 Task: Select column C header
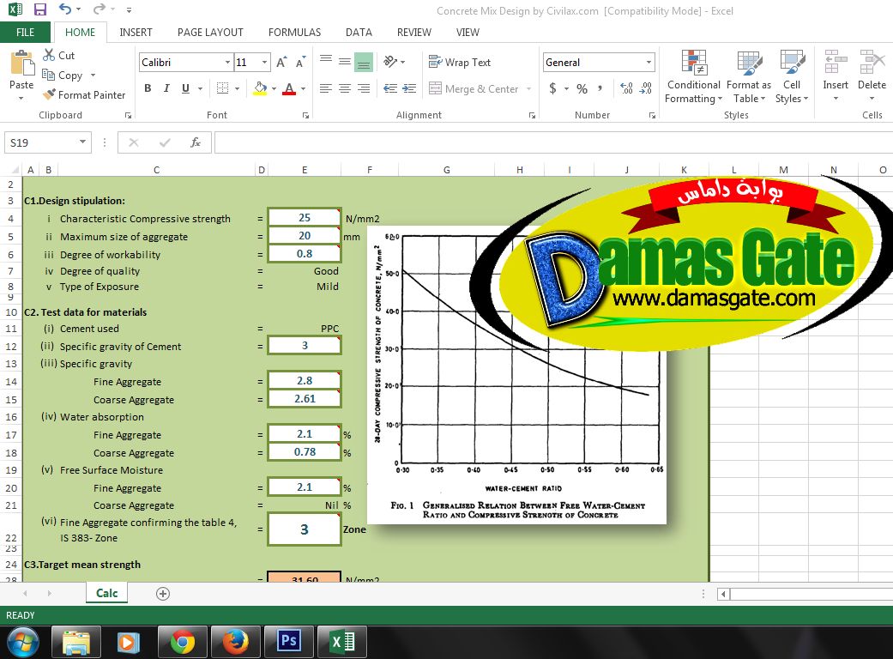(156, 170)
